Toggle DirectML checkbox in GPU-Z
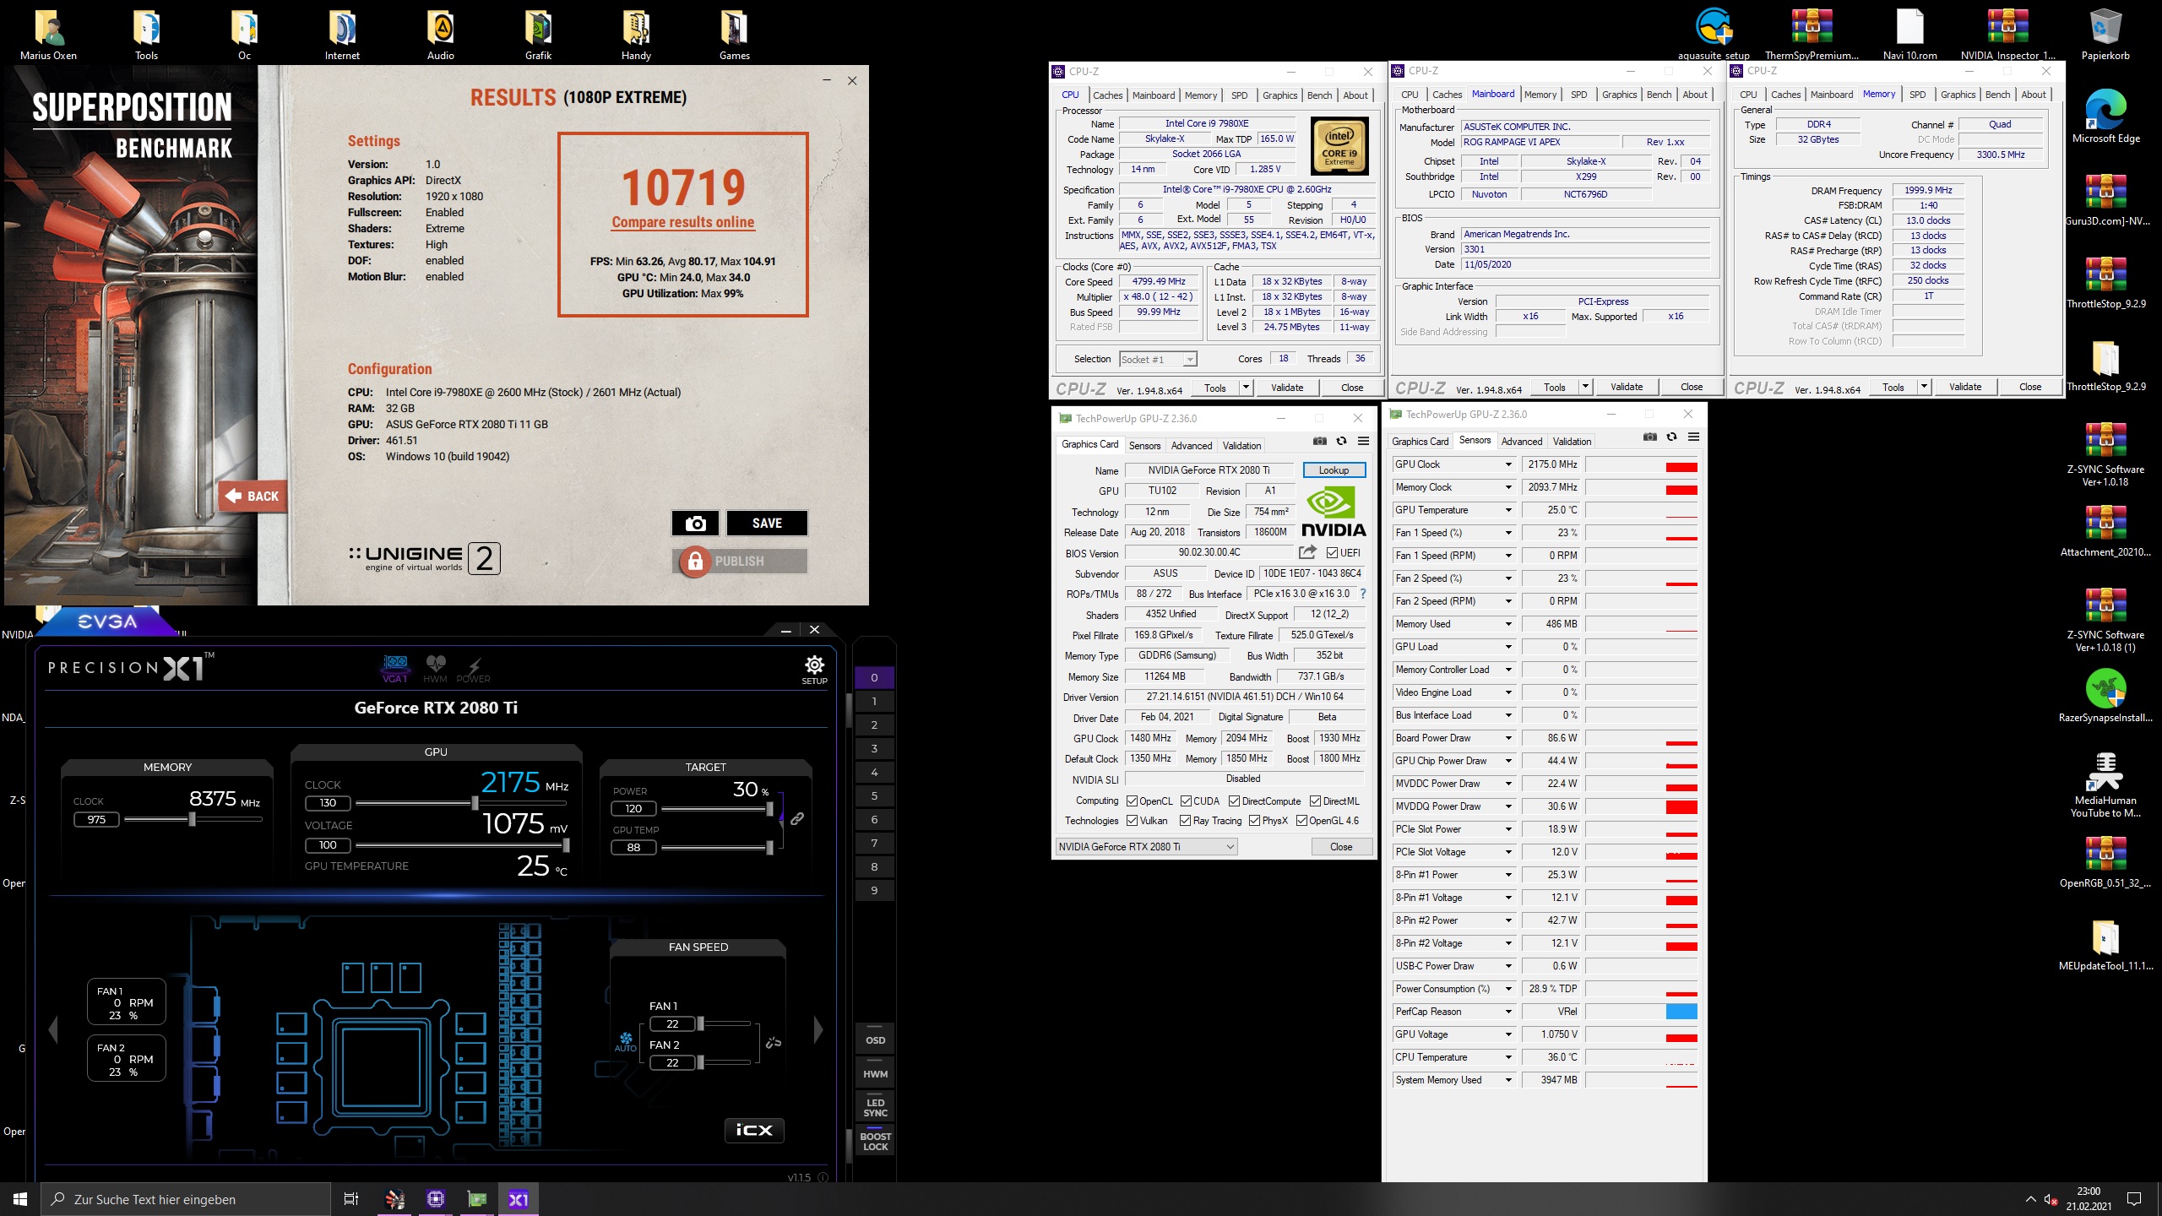This screenshot has width=2162, height=1216. click(x=1315, y=801)
